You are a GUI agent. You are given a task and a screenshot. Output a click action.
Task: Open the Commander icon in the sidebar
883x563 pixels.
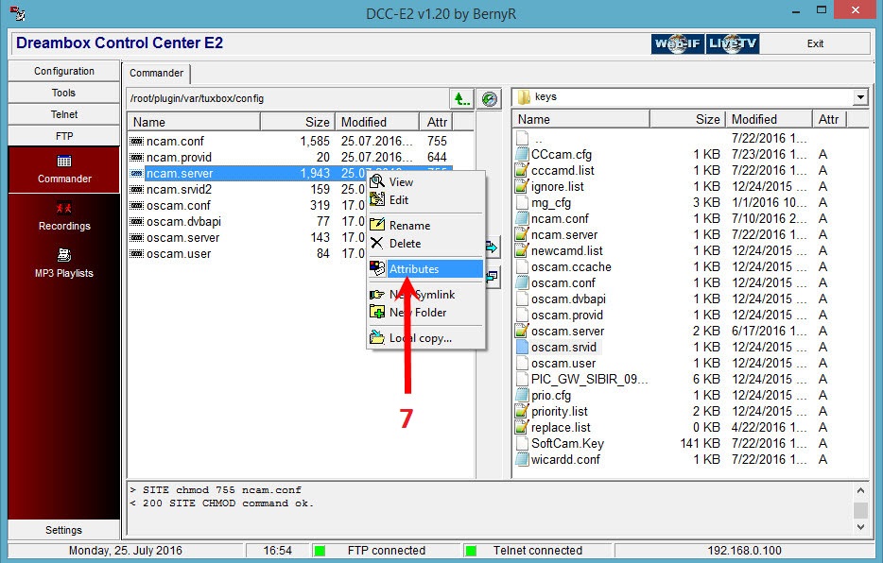coord(64,169)
